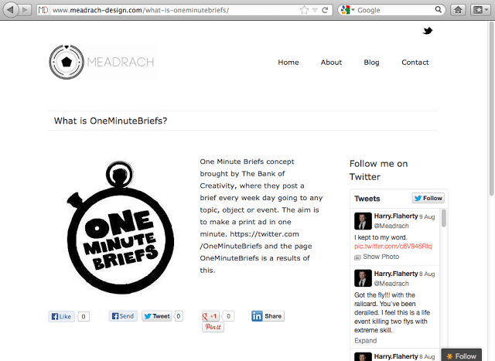Click the URL address bar
Viewport: 495px width, 361px height.
pyautogui.click(x=170, y=10)
